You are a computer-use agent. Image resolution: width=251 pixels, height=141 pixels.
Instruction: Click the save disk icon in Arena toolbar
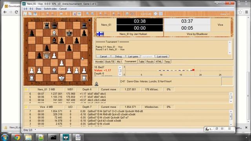[x=35, y=14]
